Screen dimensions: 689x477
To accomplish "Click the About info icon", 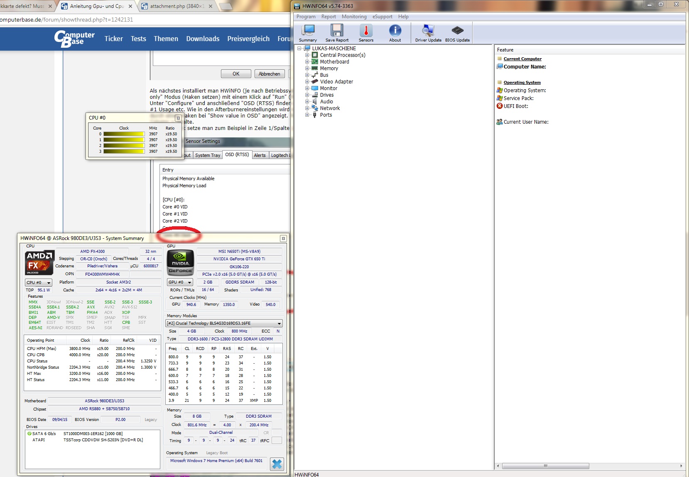I will point(395,33).
